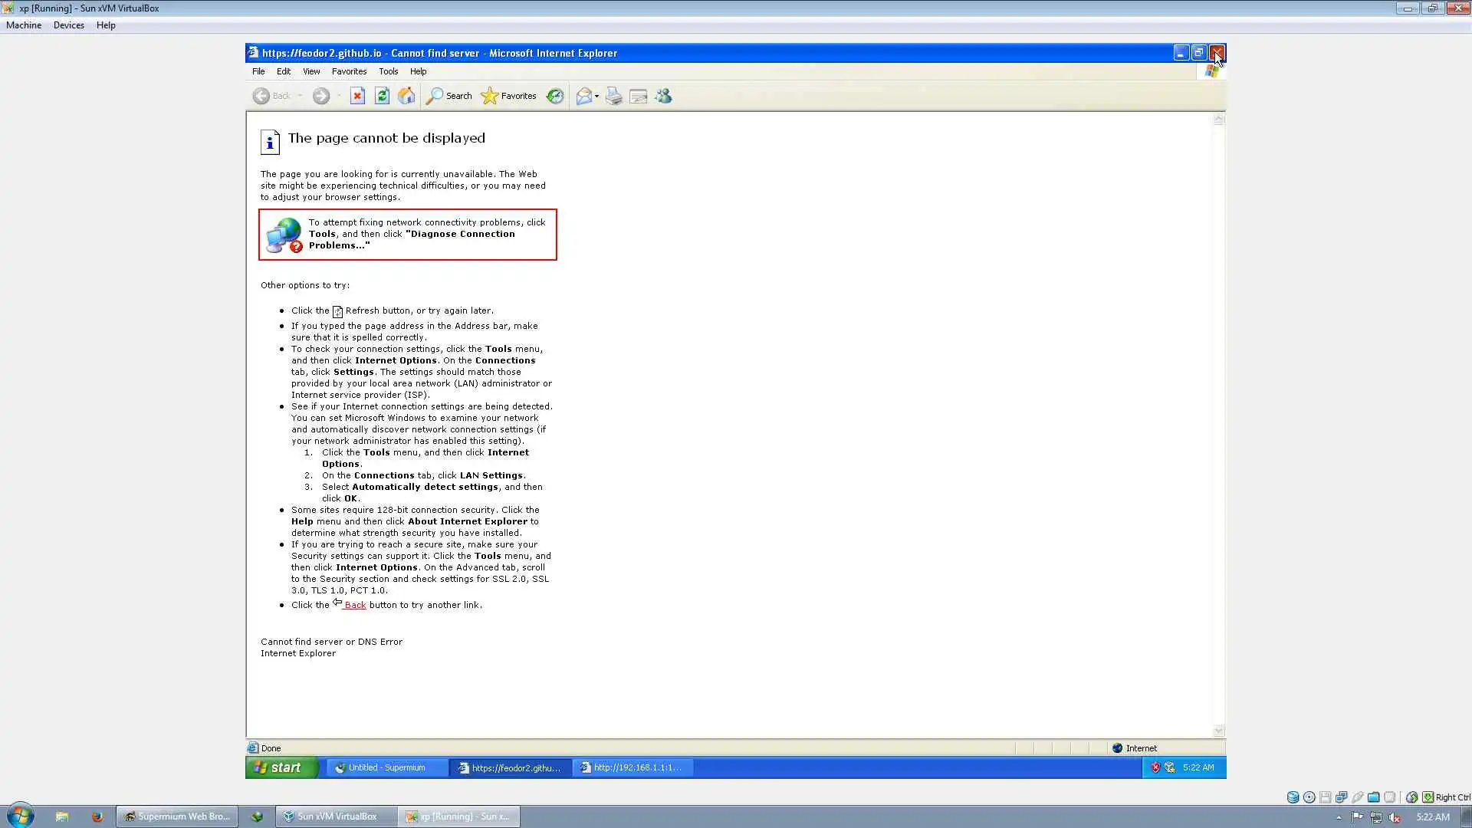Image resolution: width=1472 pixels, height=828 pixels.
Task: Open the Tools menu in Internet Explorer
Action: coord(388,71)
